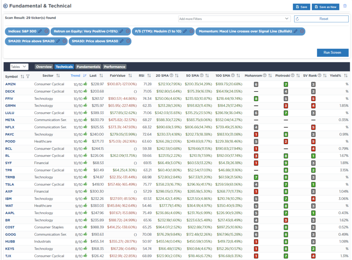Sort by 50 SMA column arrows
The image size is (352, 260).
tap(207, 76)
